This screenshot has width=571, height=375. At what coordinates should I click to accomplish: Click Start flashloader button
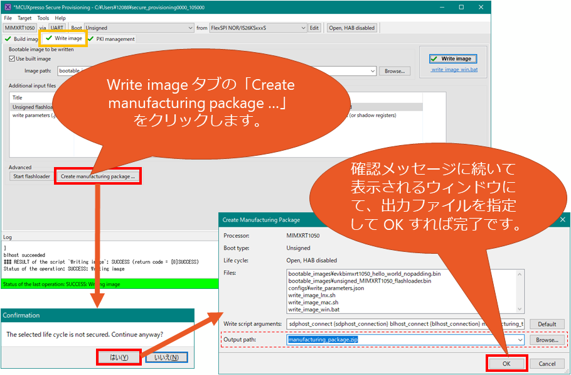click(x=31, y=177)
